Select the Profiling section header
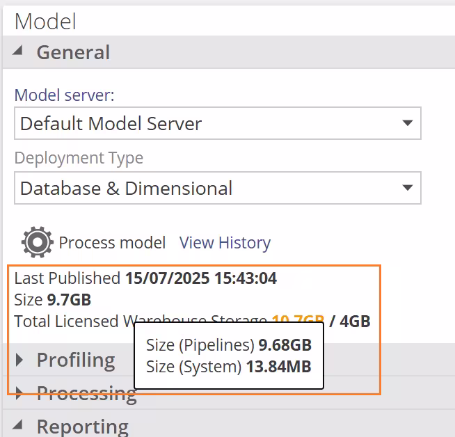The height and width of the screenshot is (437, 455). point(75,360)
